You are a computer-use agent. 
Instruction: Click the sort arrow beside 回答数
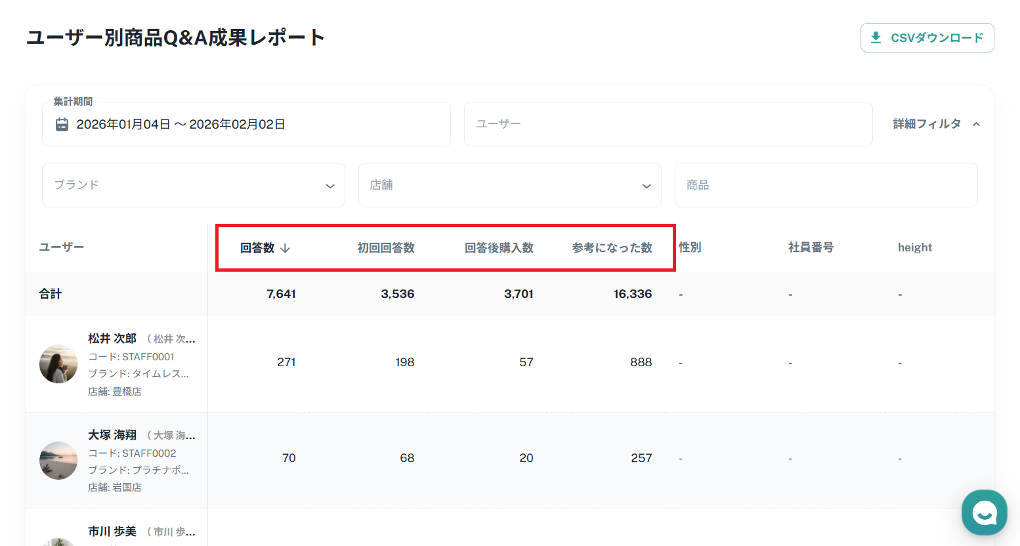point(285,248)
